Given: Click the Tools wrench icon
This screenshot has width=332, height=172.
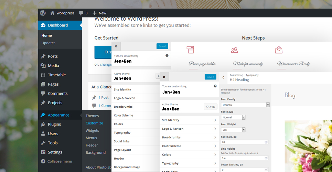Looking at the screenshot, I should (x=43, y=143).
